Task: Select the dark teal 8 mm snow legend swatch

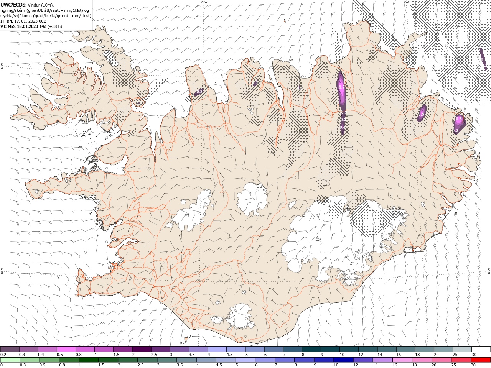Action: (311, 349)
